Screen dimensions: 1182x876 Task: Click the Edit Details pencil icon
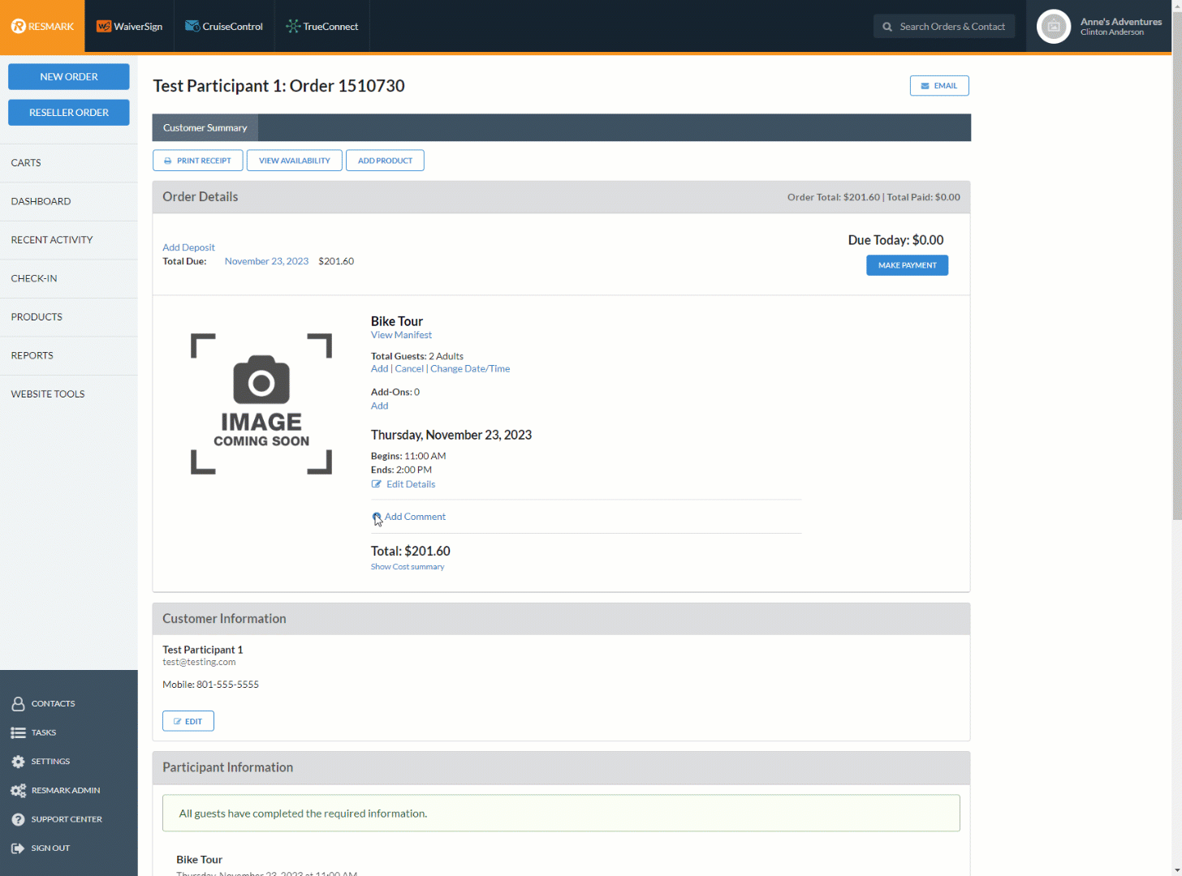click(377, 484)
